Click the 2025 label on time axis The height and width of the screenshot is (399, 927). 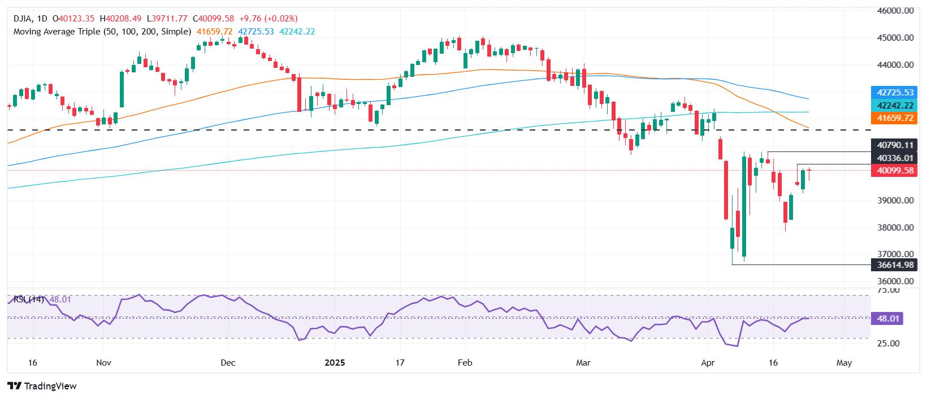pos(334,363)
